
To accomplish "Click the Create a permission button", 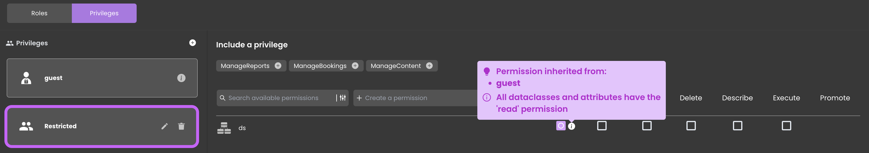I will 415,98.
